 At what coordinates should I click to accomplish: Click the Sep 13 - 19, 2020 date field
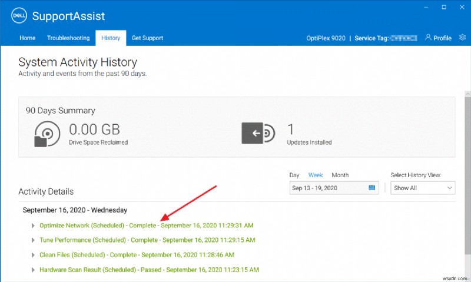(x=334, y=188)
